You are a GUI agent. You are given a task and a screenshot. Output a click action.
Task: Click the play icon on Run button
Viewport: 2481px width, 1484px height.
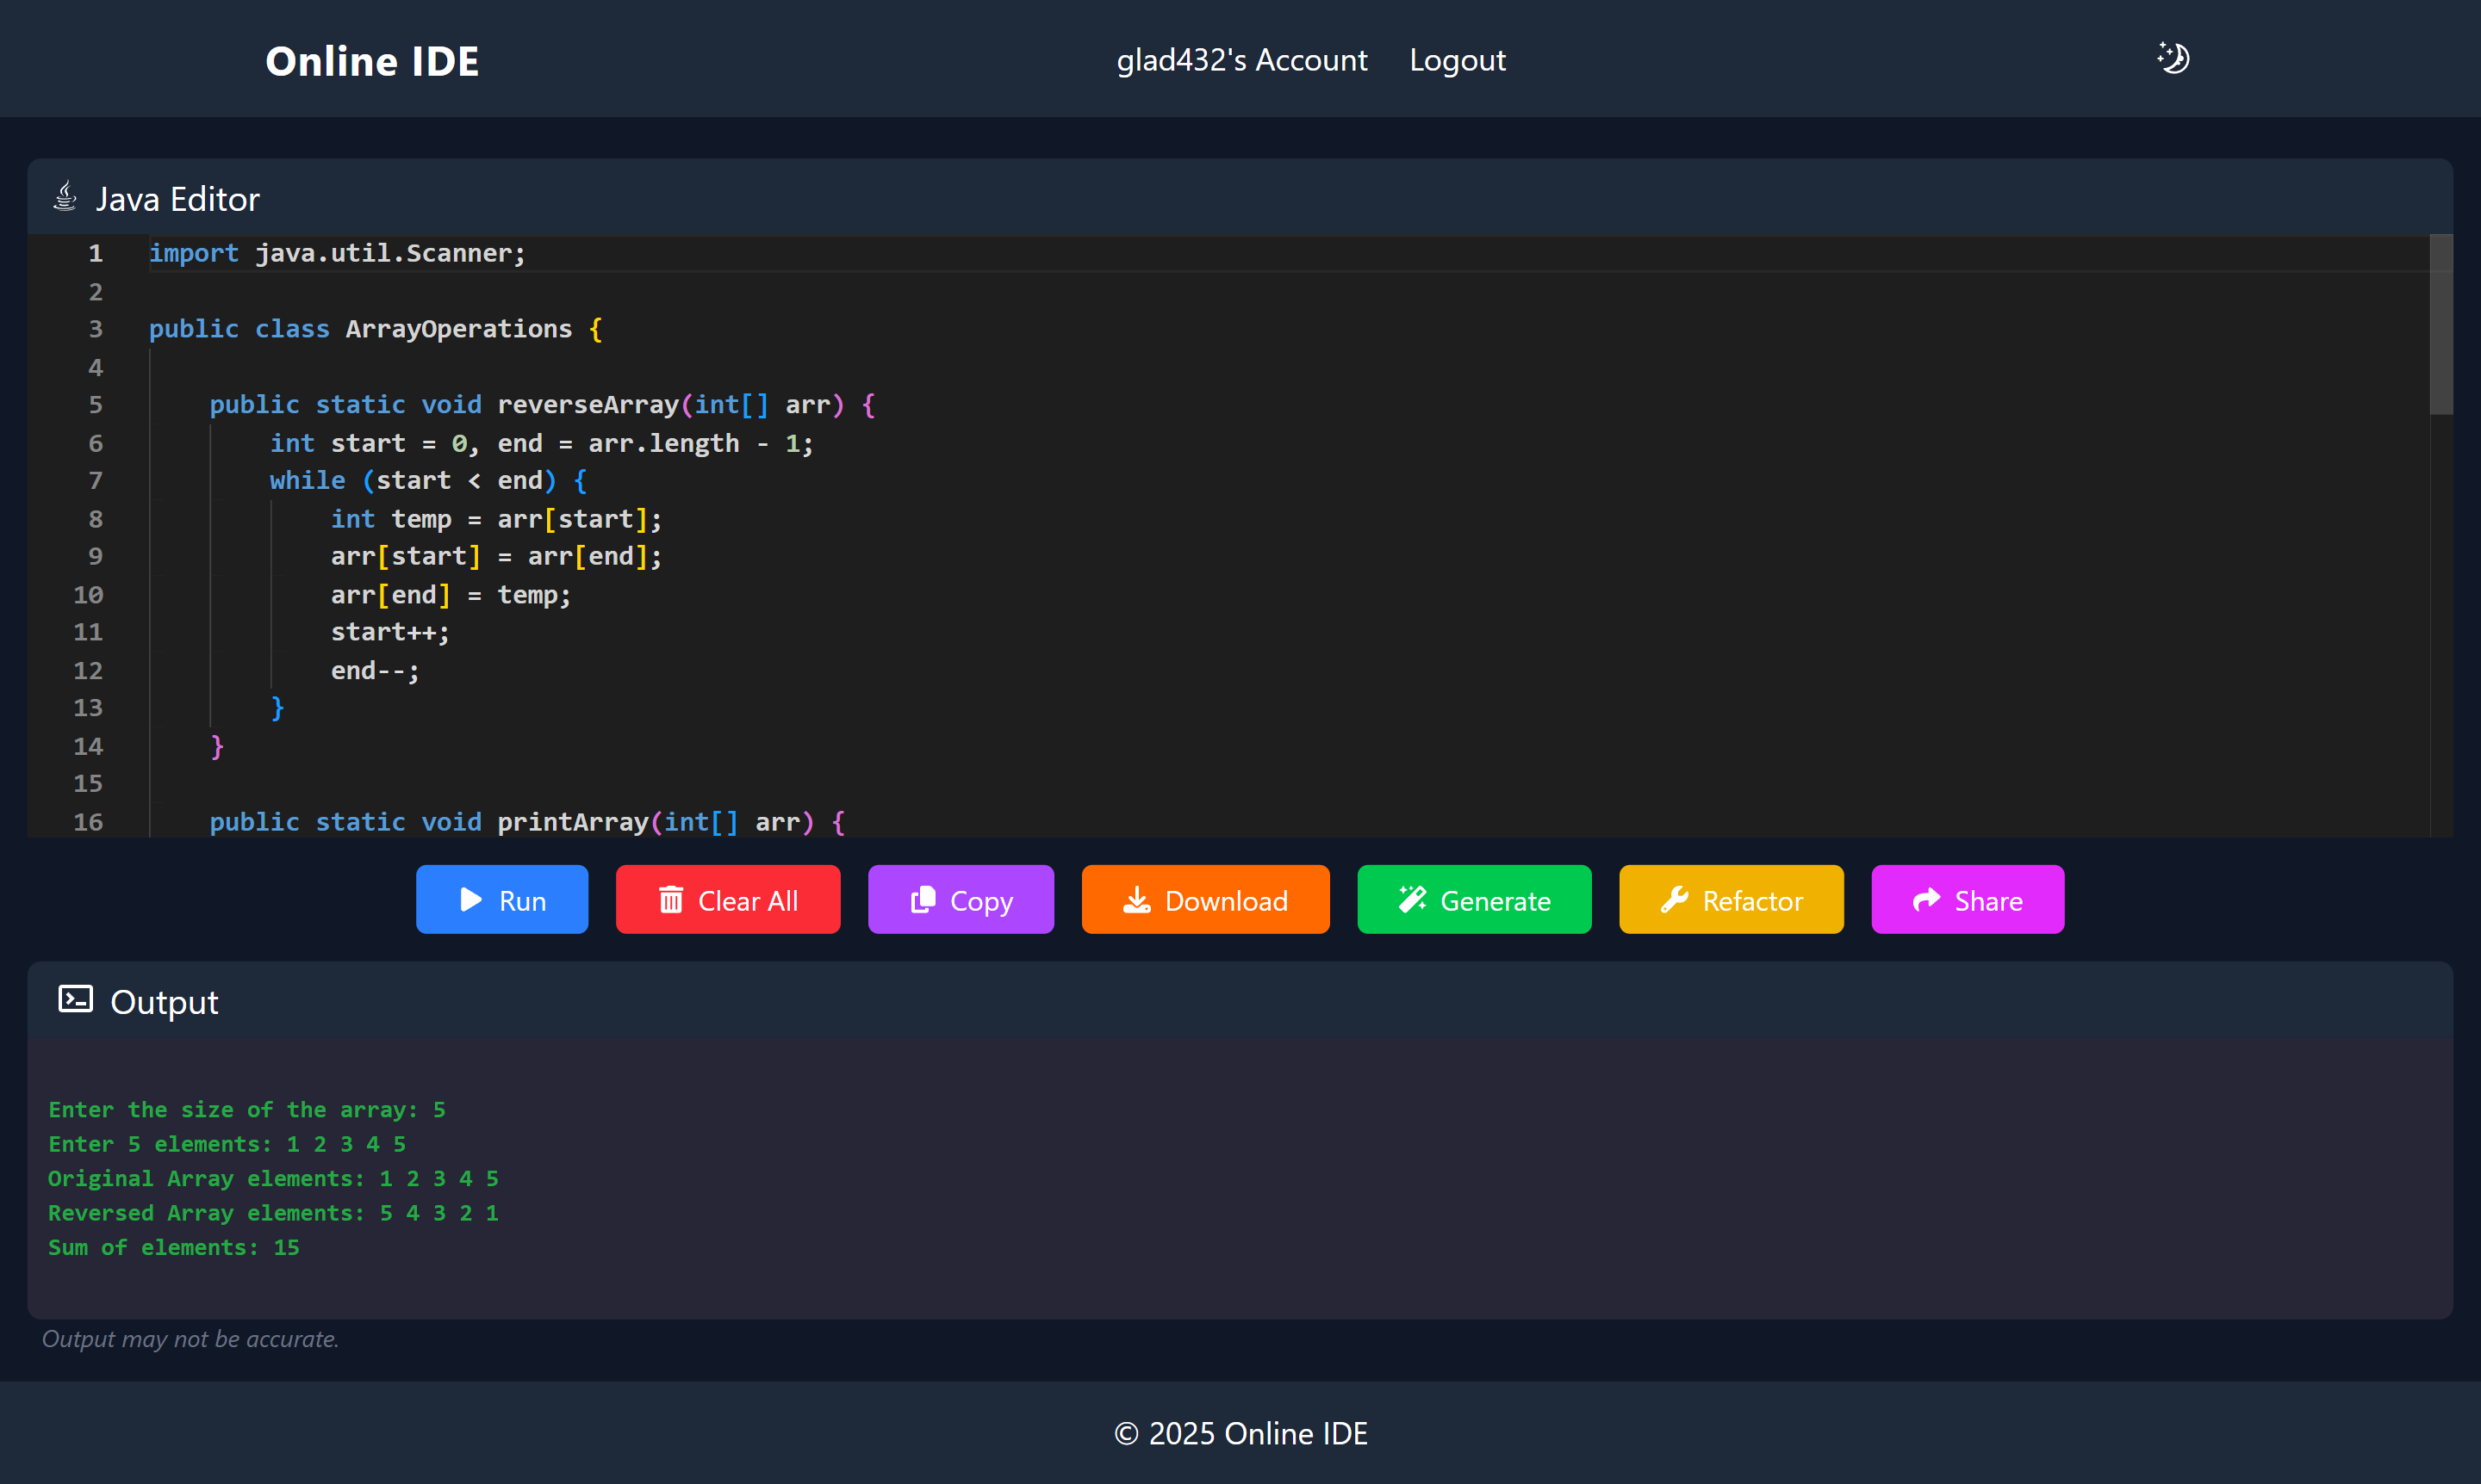click(x=470, y=900)
